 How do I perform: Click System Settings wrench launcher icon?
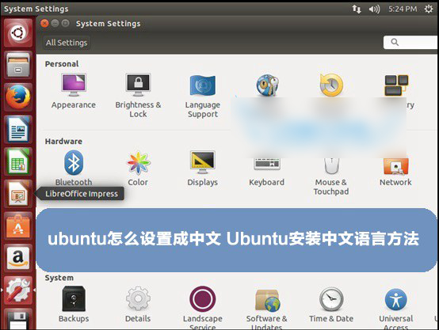coord(18,290)
